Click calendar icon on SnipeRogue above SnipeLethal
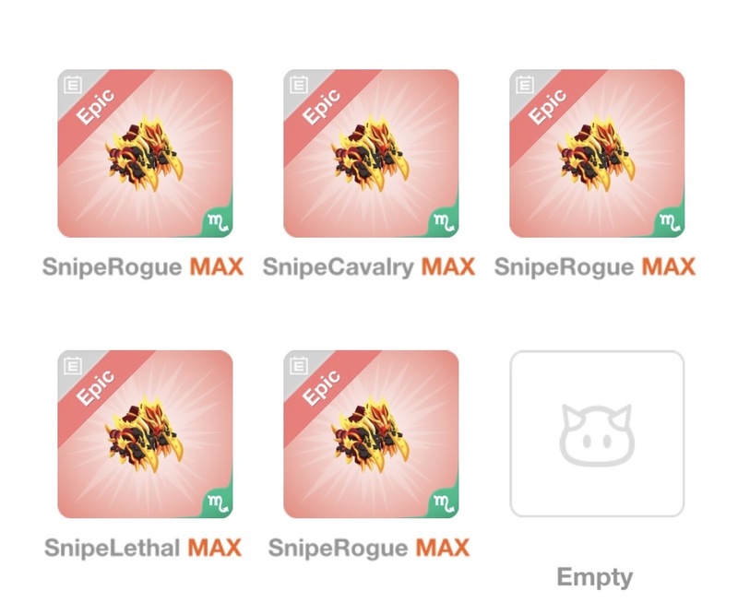 [73, 85]
